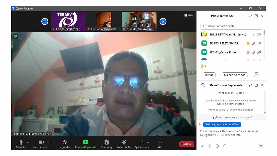Open the Aplicaciones icon

142,142
